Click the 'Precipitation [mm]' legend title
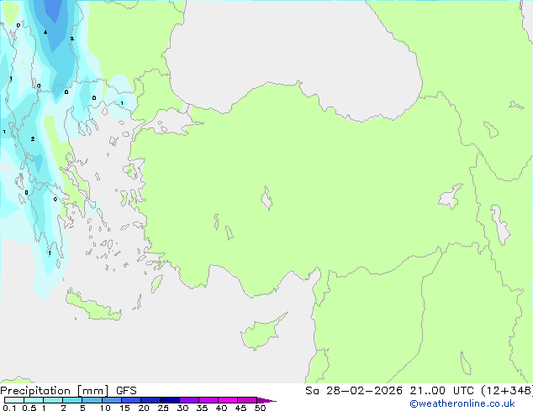 coord(55,391)
